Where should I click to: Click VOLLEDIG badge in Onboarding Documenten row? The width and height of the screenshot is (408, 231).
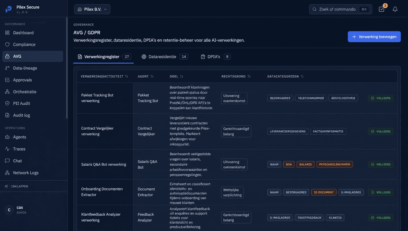tap(381, 192)
